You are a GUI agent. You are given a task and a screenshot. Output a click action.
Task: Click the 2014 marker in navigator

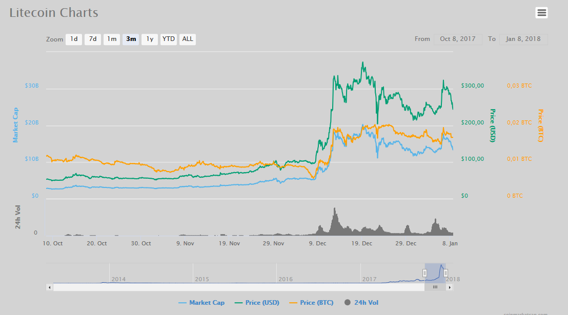click(x=118, y=279)
